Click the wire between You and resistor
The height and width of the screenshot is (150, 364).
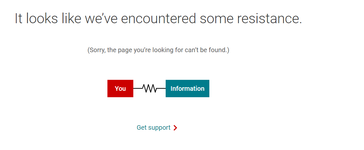pyautogui.click(x=138, y=89)
